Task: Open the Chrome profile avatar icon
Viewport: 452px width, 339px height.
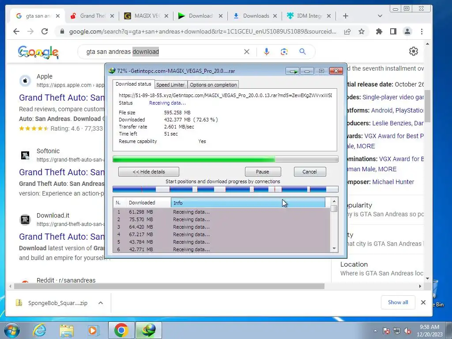Action: pyautogui.click(x=407, y=31)
